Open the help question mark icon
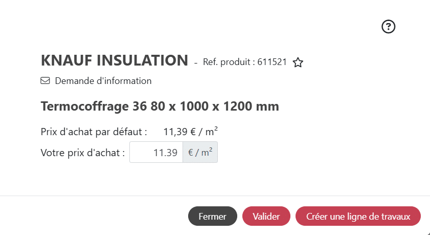 click(x=389, y=27)
